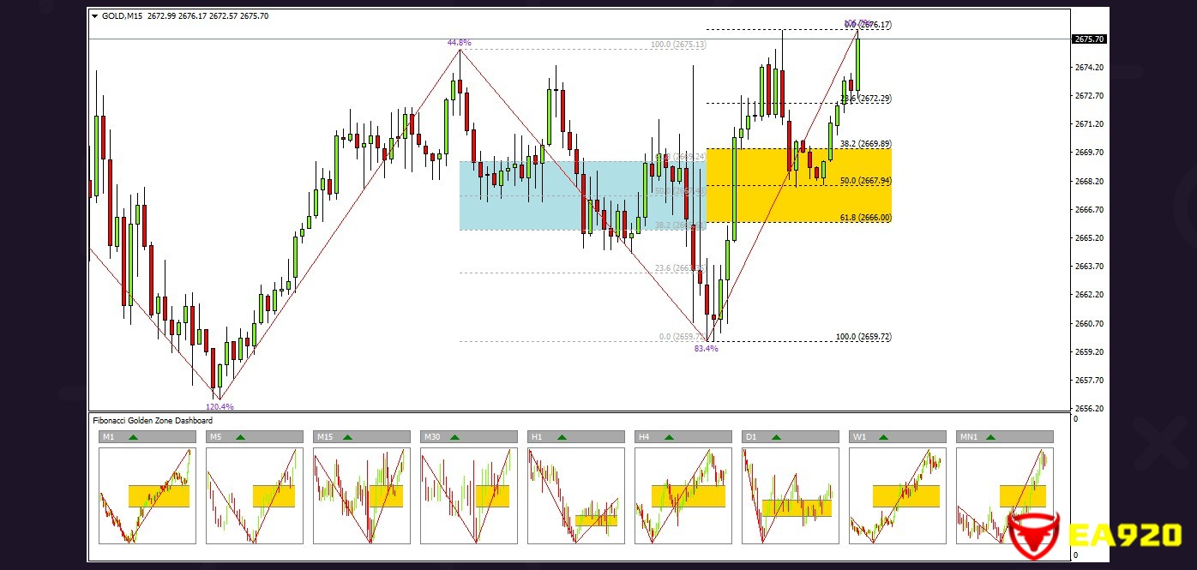Select the W1 timeframe header label

click(859, 437)
